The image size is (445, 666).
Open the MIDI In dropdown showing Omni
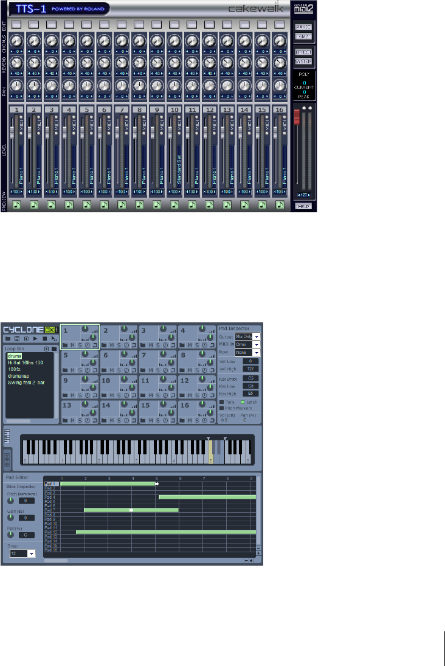tap(247, 344)
